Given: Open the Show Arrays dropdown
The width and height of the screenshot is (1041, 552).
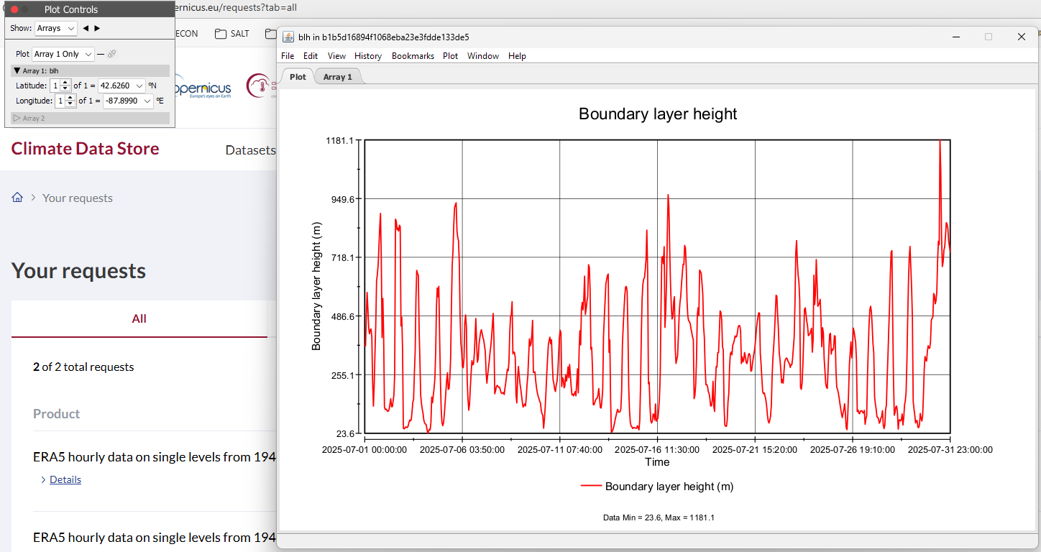Looking at the screenshot, I should (56, 28).
